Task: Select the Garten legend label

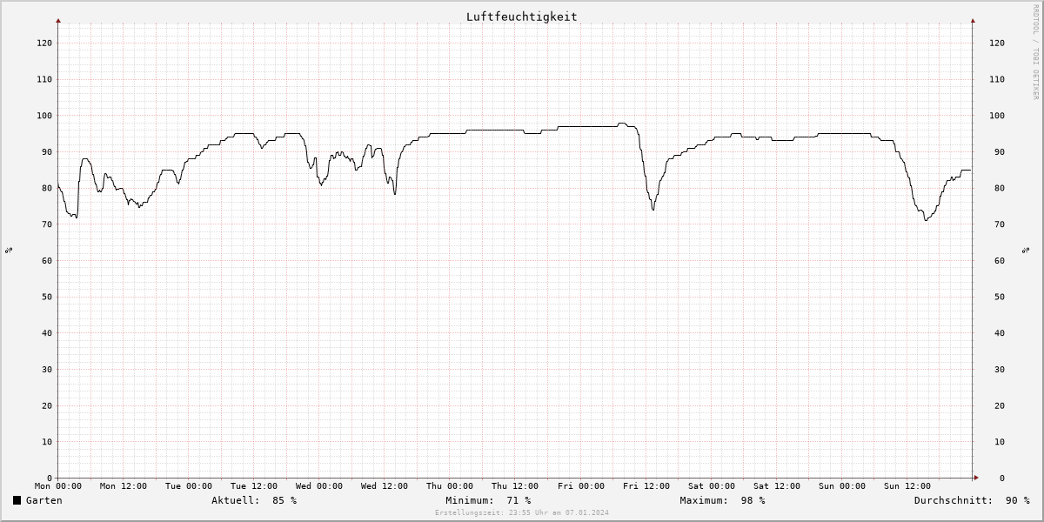Action: pos(44,500)
